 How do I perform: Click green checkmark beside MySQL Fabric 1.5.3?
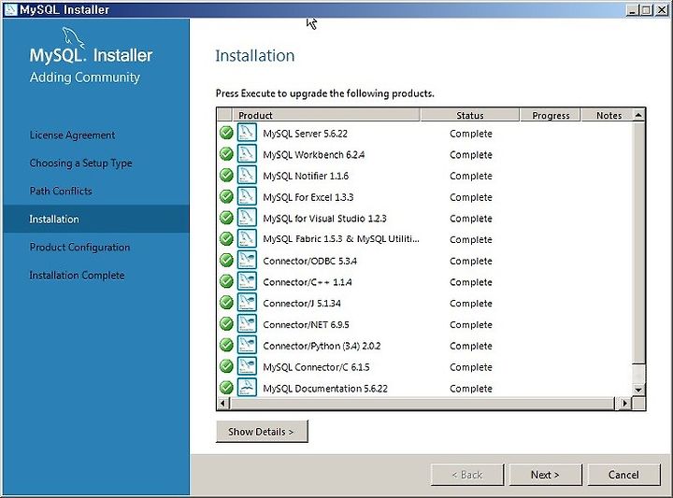point(226,238)
